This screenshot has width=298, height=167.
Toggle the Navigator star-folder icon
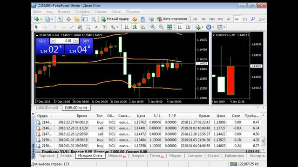(76, 19)
